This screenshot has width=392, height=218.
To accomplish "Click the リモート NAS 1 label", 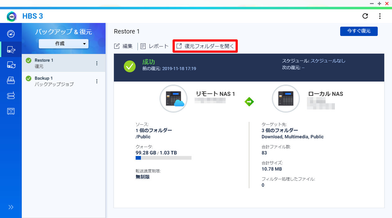I will coord(215,94).
